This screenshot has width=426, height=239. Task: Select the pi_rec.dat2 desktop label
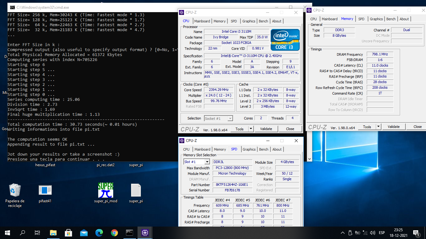(106, 165)
